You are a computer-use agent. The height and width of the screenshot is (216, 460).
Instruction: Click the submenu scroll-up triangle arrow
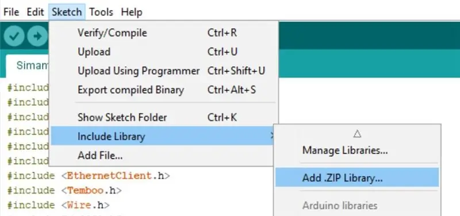[357, 134]
